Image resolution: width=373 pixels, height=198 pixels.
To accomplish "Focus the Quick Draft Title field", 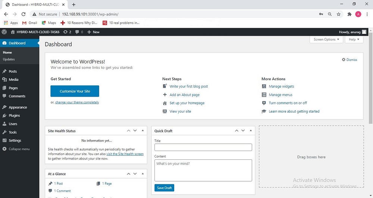I will (203, 147).
